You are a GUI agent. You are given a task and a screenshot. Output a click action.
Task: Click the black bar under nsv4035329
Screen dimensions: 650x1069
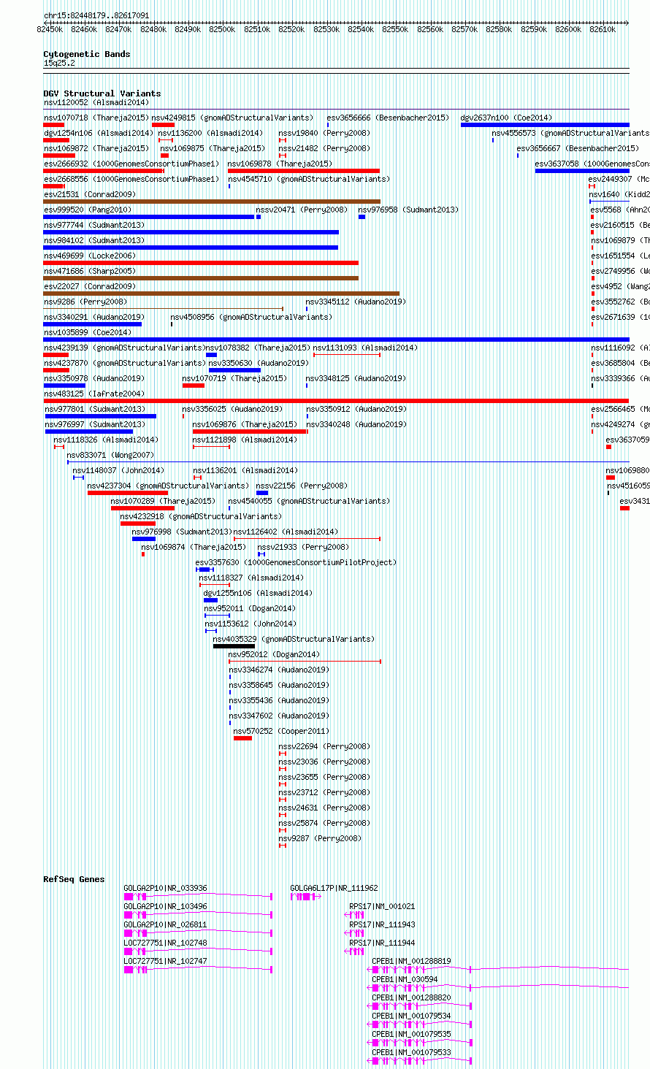coord(234,646)
